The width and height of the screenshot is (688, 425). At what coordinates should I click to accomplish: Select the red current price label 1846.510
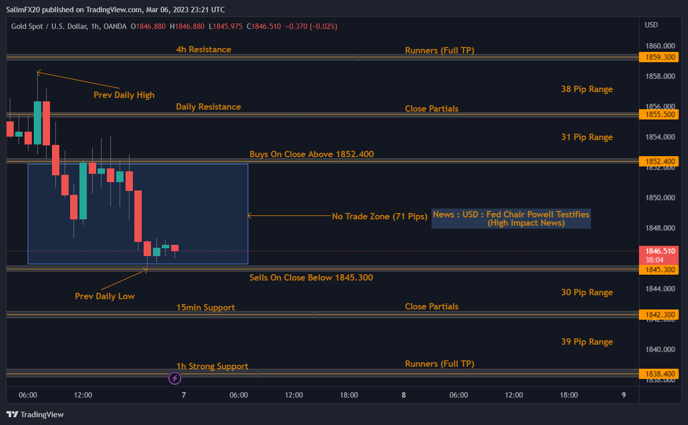pyautogui.click(x=659, y=251)
